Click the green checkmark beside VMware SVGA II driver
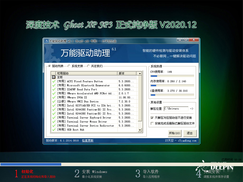The height and width of the screenshot is (182, 243). point(54,97)
